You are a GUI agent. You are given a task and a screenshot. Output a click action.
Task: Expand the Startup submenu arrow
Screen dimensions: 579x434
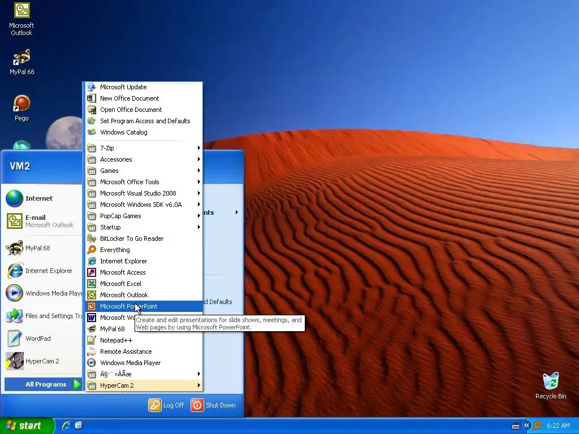pos(198,227)
